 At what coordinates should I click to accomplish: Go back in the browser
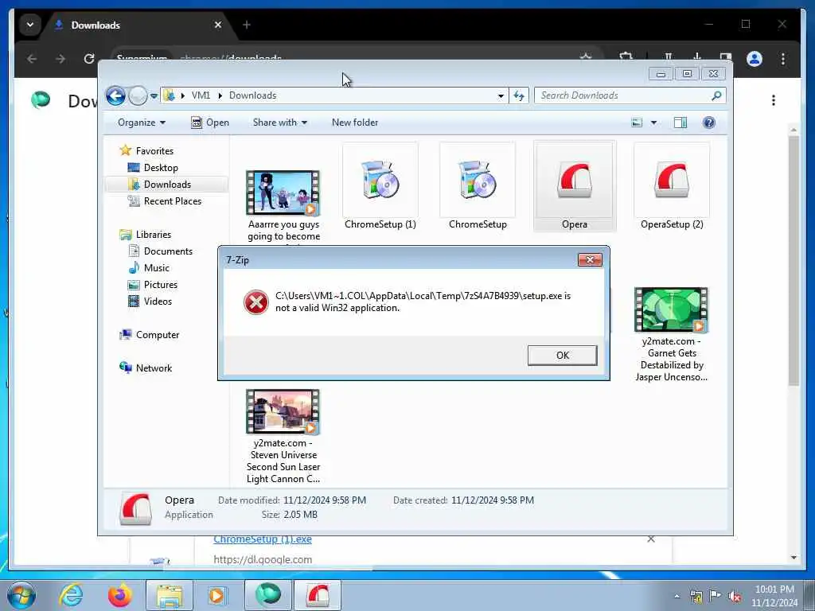pos(32,59)
